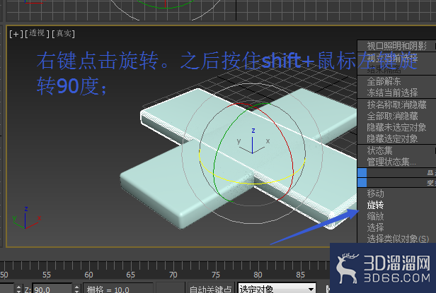Screen dimensions: 436x293
Task: Select 全部取消隐藏 in the context menu
Action: [392, 116]
